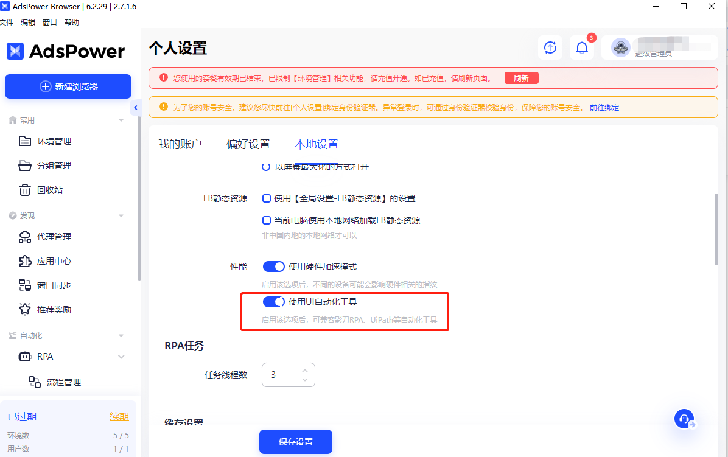
Task: Open the customer service floating icon
Action: coord(684,419)
